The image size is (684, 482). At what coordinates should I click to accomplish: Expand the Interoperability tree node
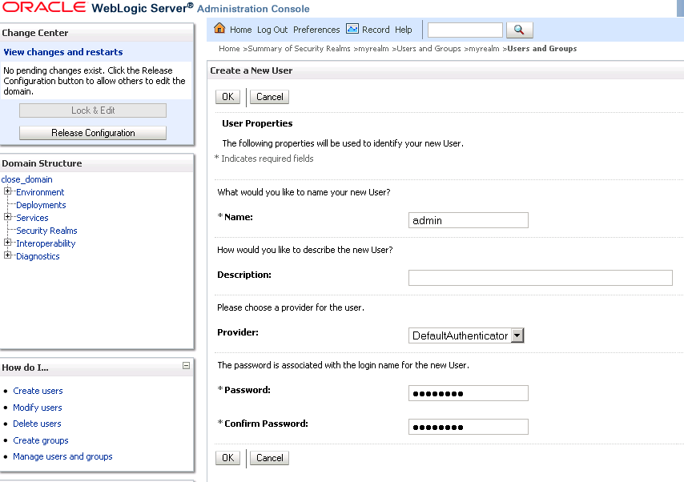point(8,243)
